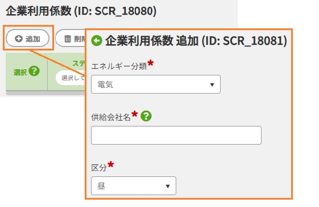Viewport: 319px width, 207px height.
Task: Click the 追加 button
Action: click(28, 38)
